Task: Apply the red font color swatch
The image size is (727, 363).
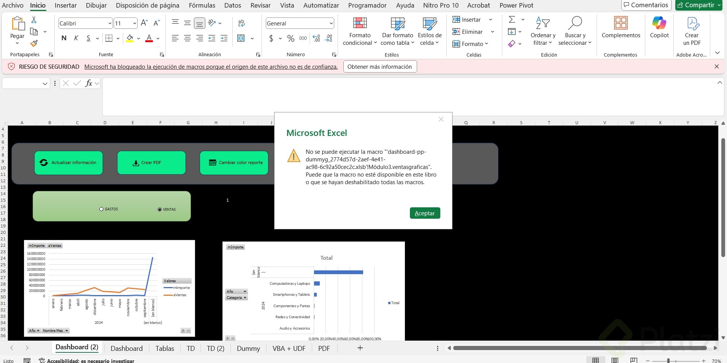Action: [149, 38]
